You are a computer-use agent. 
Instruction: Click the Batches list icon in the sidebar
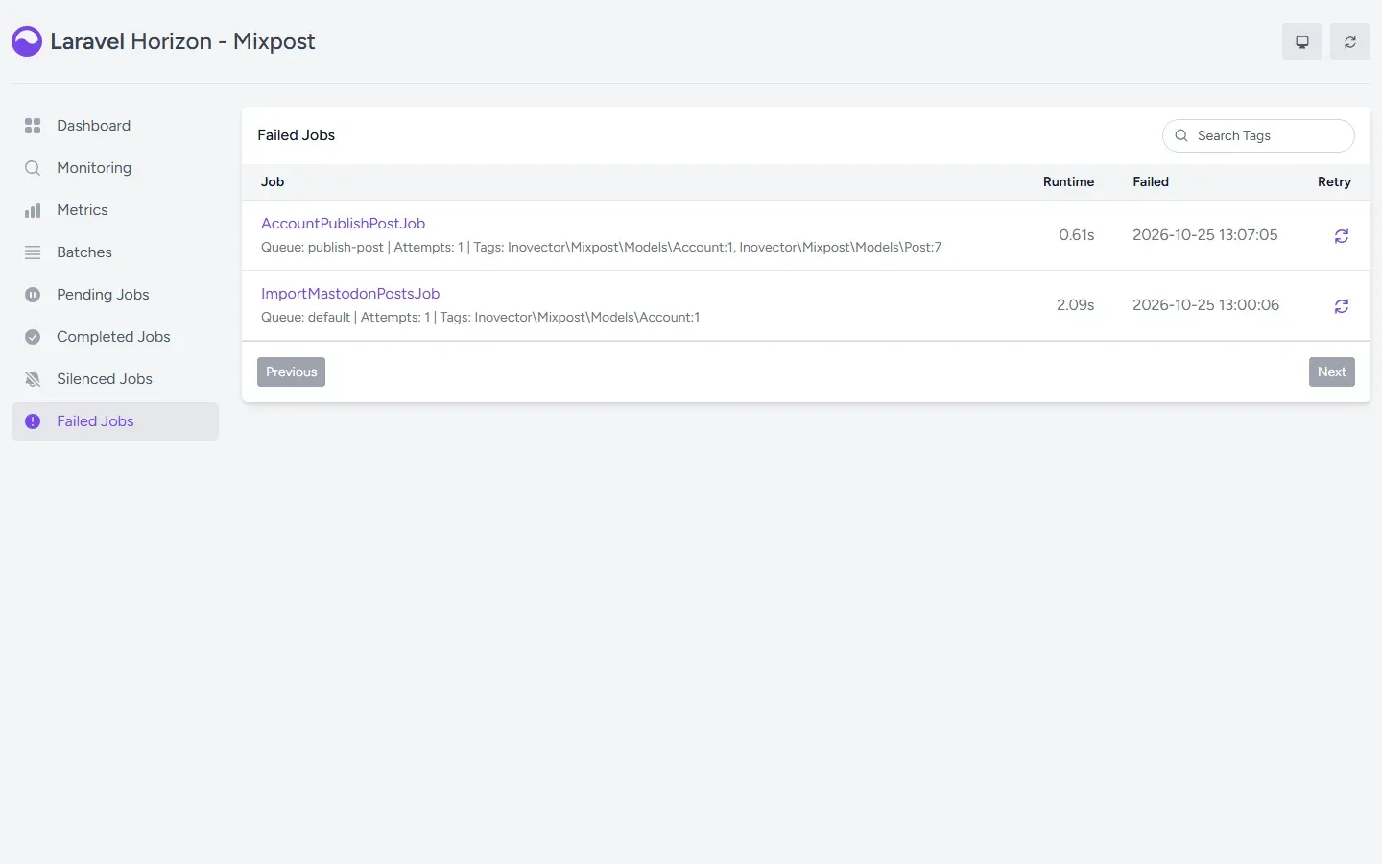[x=33, y=252]
